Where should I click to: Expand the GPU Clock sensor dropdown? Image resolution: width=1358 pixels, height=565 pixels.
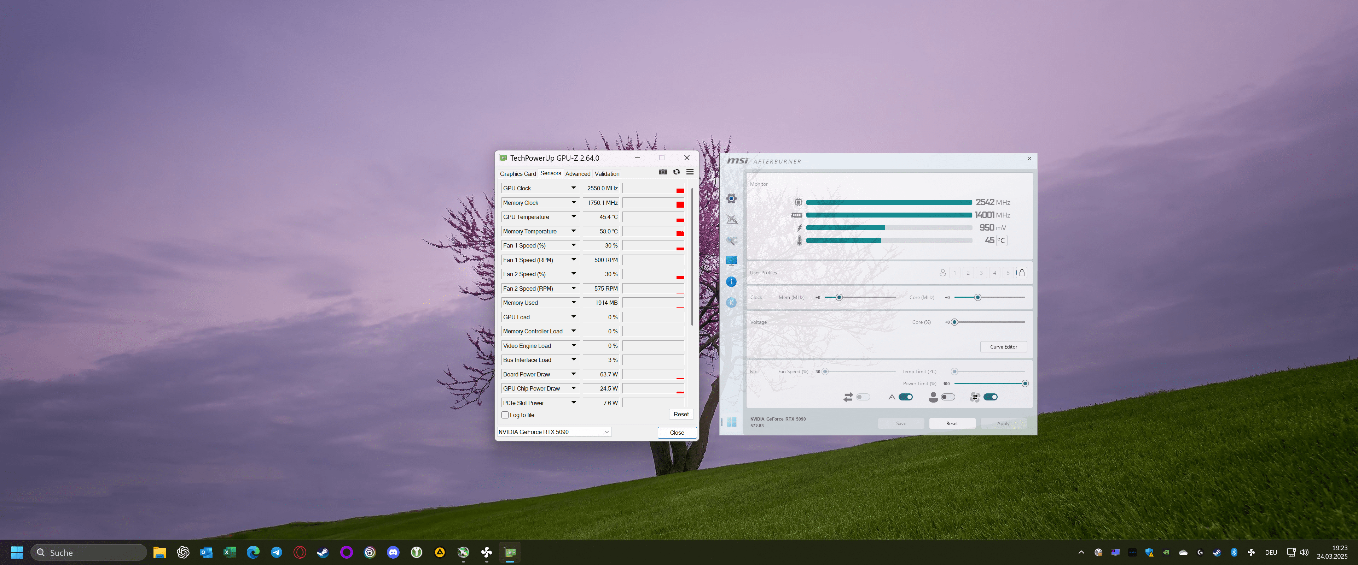point(574,188)
